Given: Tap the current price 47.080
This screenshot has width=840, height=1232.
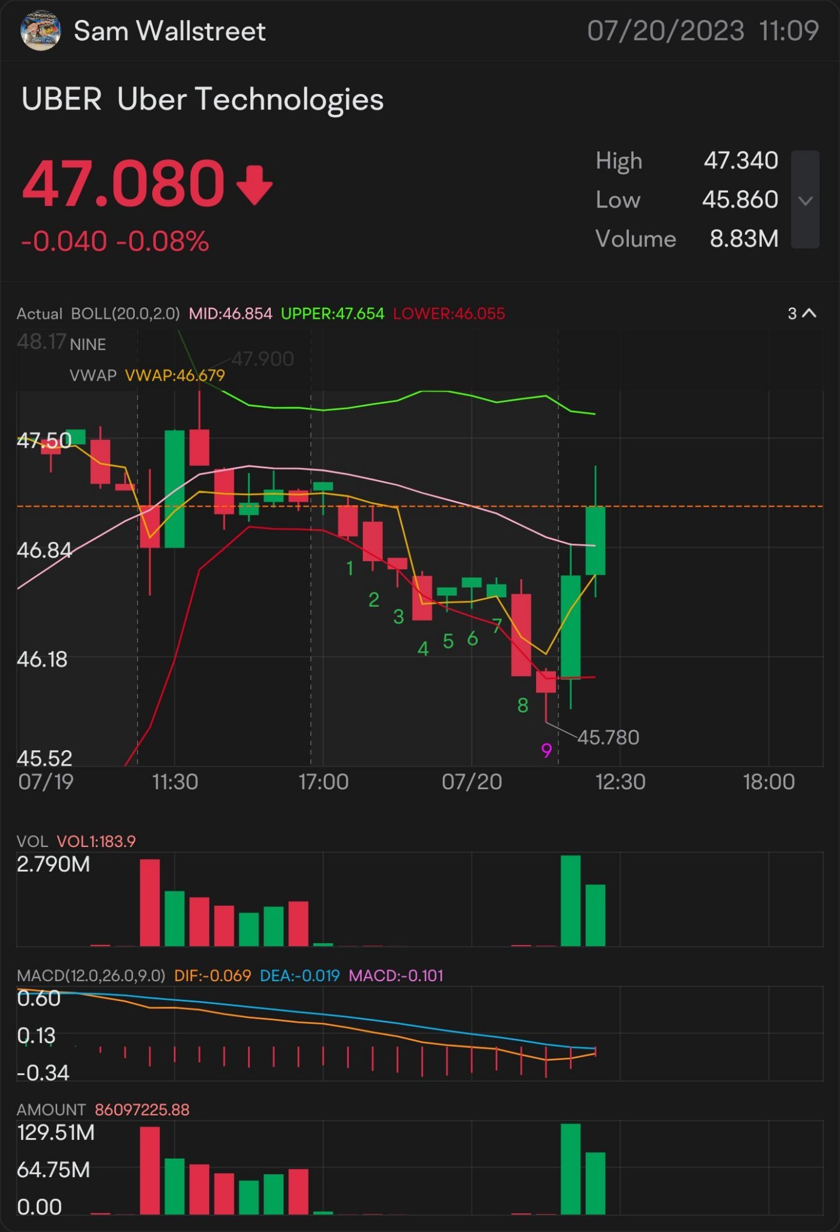Looking at the screenshot, I should (x=123, y=183).
